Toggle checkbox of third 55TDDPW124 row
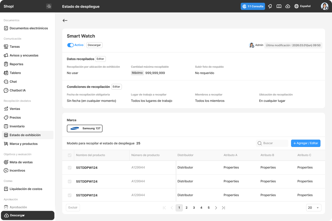This screenshot has height=221, width=332. (70, 195)
